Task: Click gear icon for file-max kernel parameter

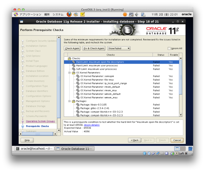Action: click(78, 80)
